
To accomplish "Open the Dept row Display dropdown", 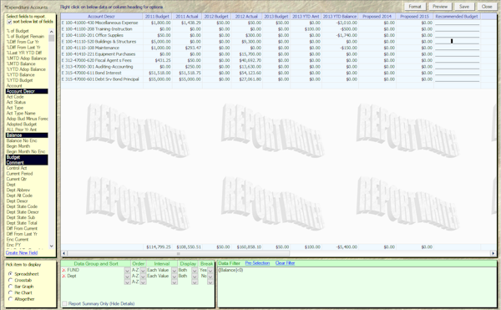I will pos(195,276).
